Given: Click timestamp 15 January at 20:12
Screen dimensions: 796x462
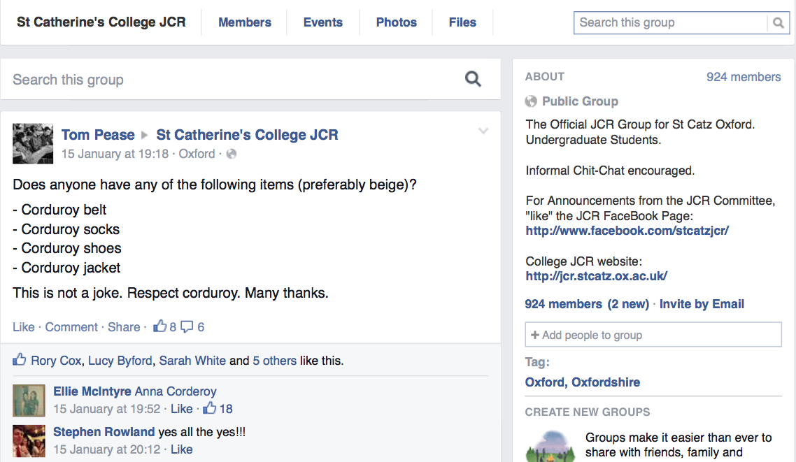Looking at the screenshot, I should tap(106, 449).
